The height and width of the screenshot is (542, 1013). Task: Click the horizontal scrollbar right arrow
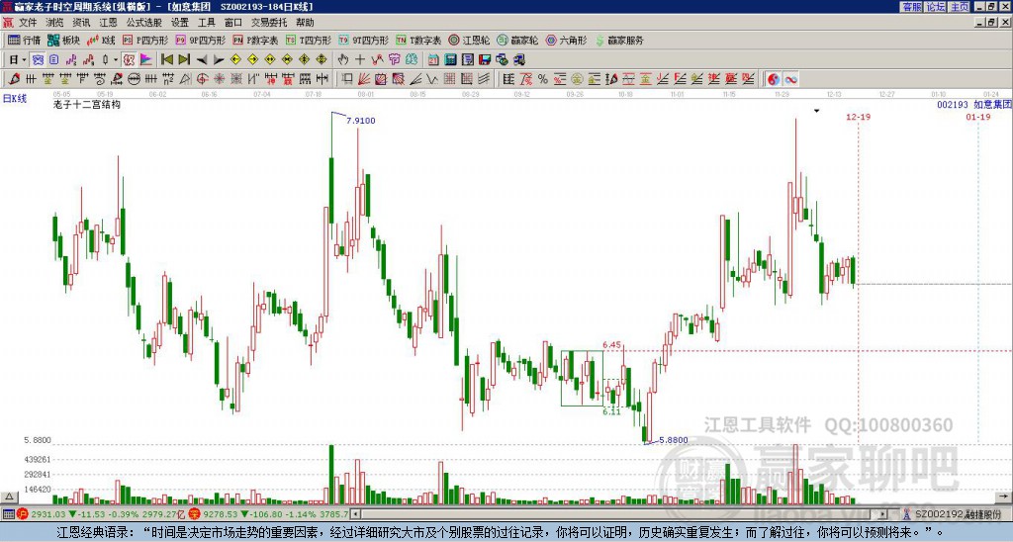click(x=882, y=514)
